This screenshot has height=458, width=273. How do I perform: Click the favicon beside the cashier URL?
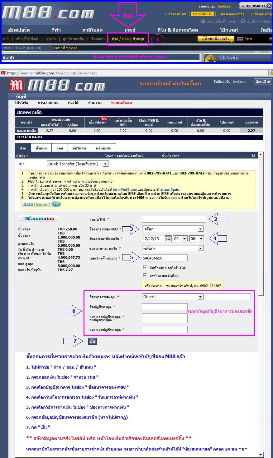click(3, 73)
